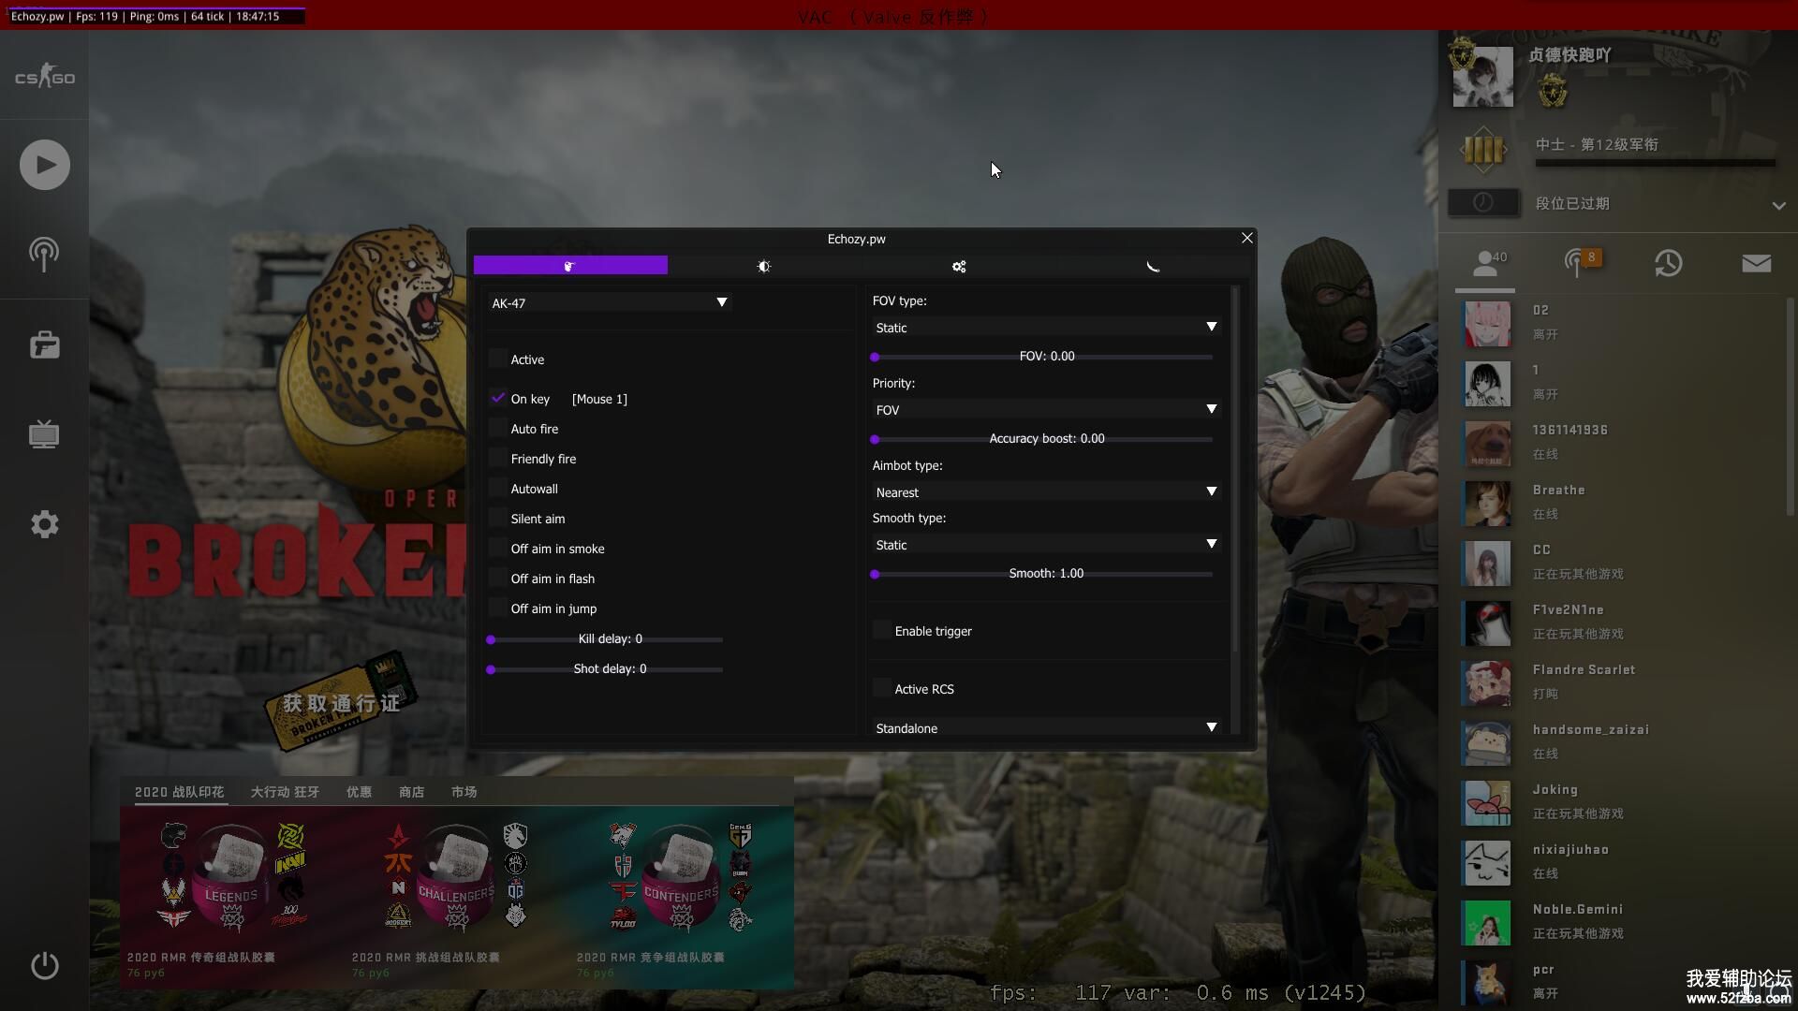Select friend handsome_zaizai in list
1798x1011 pixels.
tap(1620, 742)
